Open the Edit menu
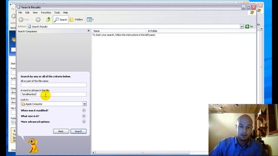278x156 pixels. coord(27,13)
